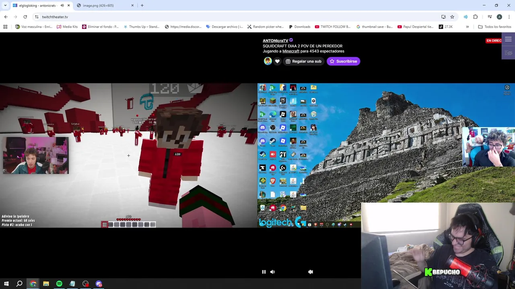Open the hamburger menu on the purple sidebar
This screenshot has width=515, height=289.
tap(508, 39)
